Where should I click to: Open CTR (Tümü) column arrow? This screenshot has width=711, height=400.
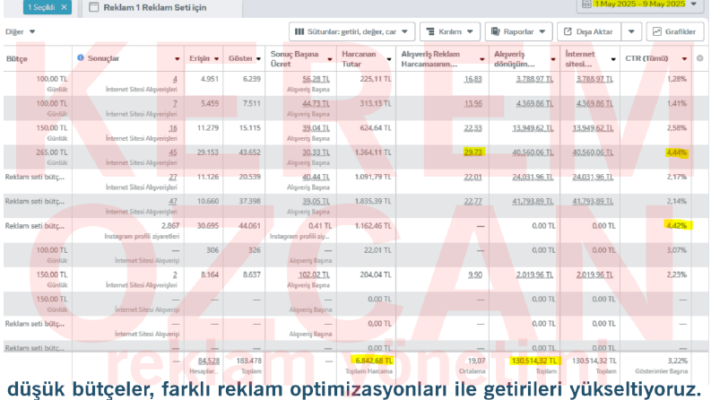click(x=684, y=59)
